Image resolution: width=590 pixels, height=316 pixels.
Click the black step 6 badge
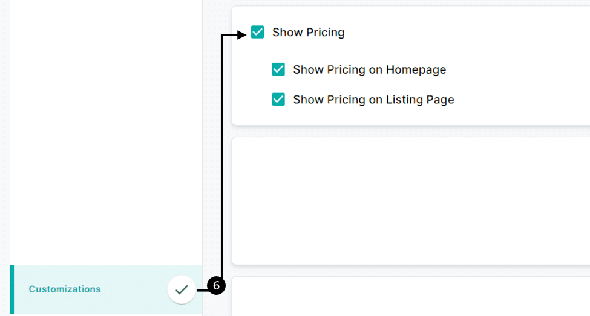(x=216, y=286)
